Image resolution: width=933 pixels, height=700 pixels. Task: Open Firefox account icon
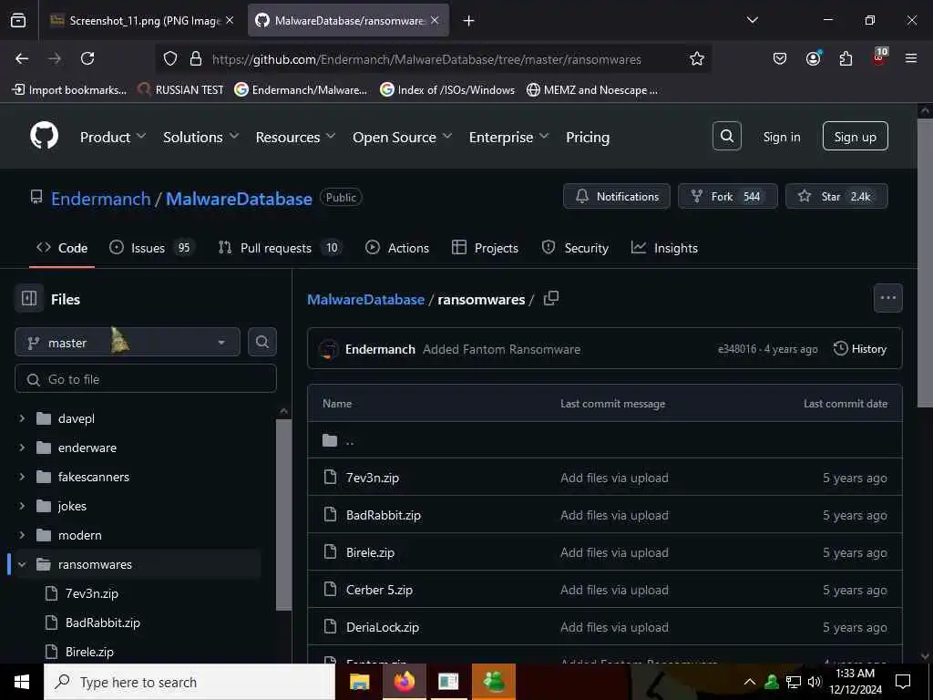pyautogui.click(x=814, y=57)
